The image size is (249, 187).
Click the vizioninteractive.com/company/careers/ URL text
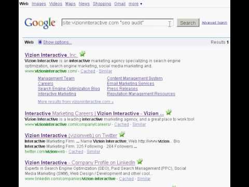click(67, 124)
